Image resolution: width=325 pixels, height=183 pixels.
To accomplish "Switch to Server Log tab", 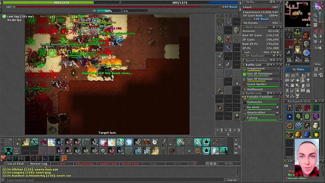I will (x=39, y=164).
